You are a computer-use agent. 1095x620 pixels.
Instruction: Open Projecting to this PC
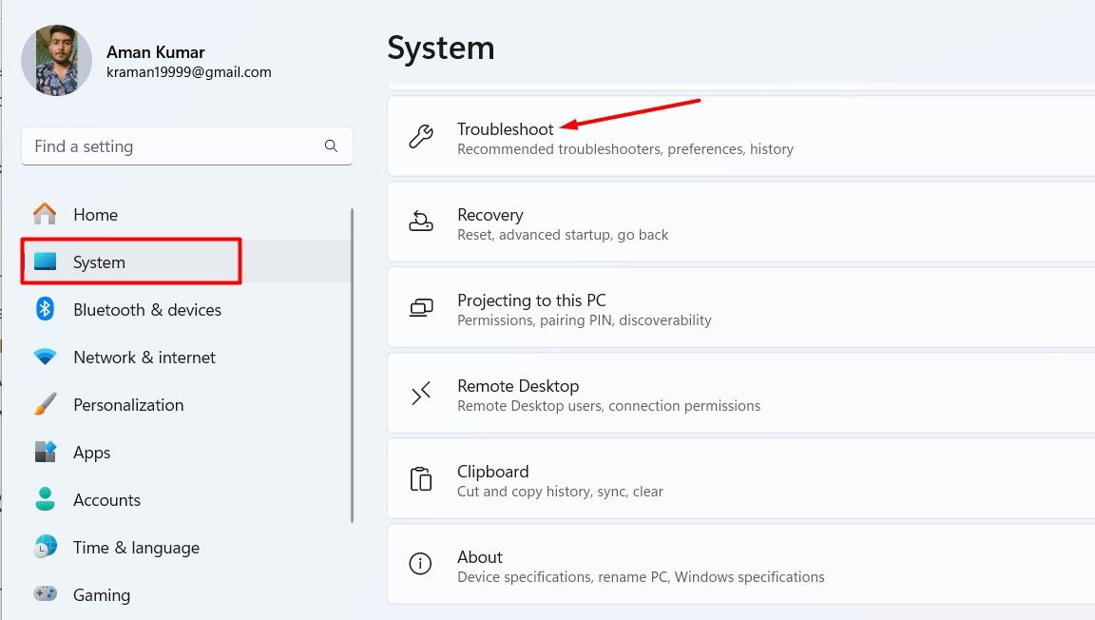[741, 307]
